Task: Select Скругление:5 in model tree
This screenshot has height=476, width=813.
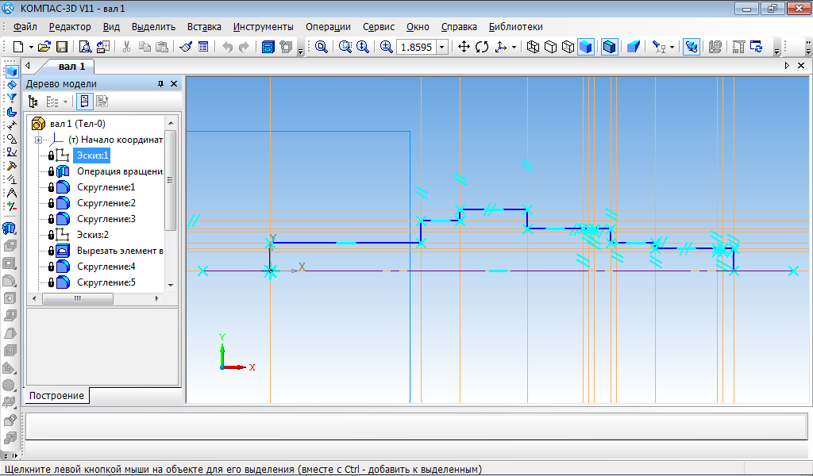Action: (x=106, y=282)
